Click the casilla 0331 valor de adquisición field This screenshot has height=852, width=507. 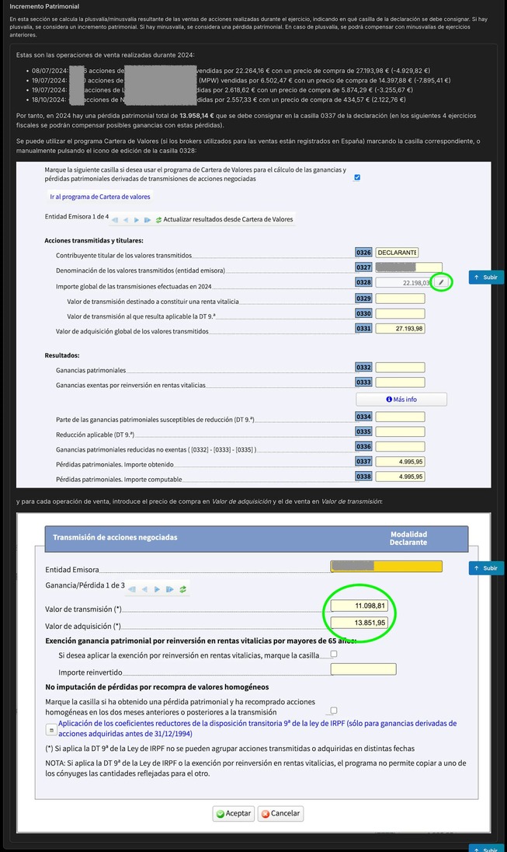(400, 329)
